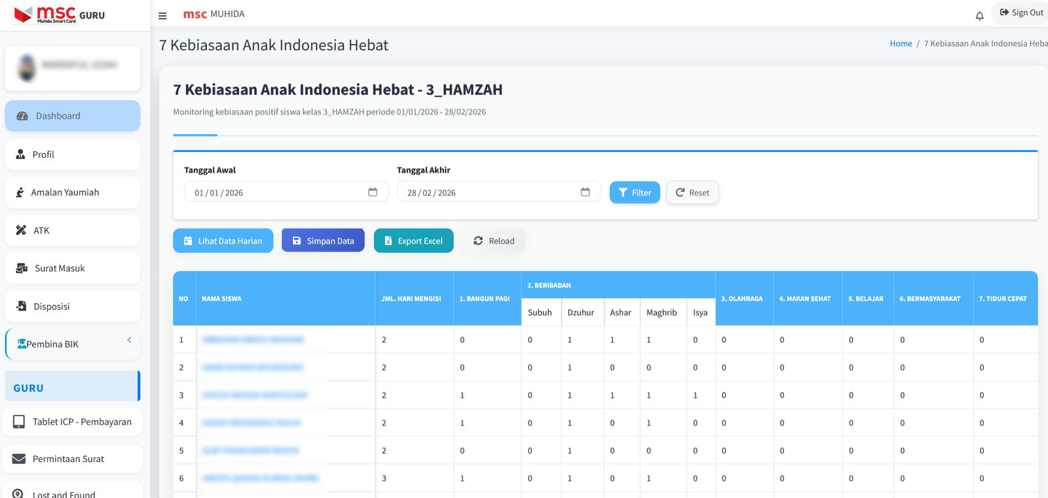Viewport: 1048px width, 498px height.
Task: Click the Bangun Pagi value 1 in row 4
Action: tap(462, 423)
